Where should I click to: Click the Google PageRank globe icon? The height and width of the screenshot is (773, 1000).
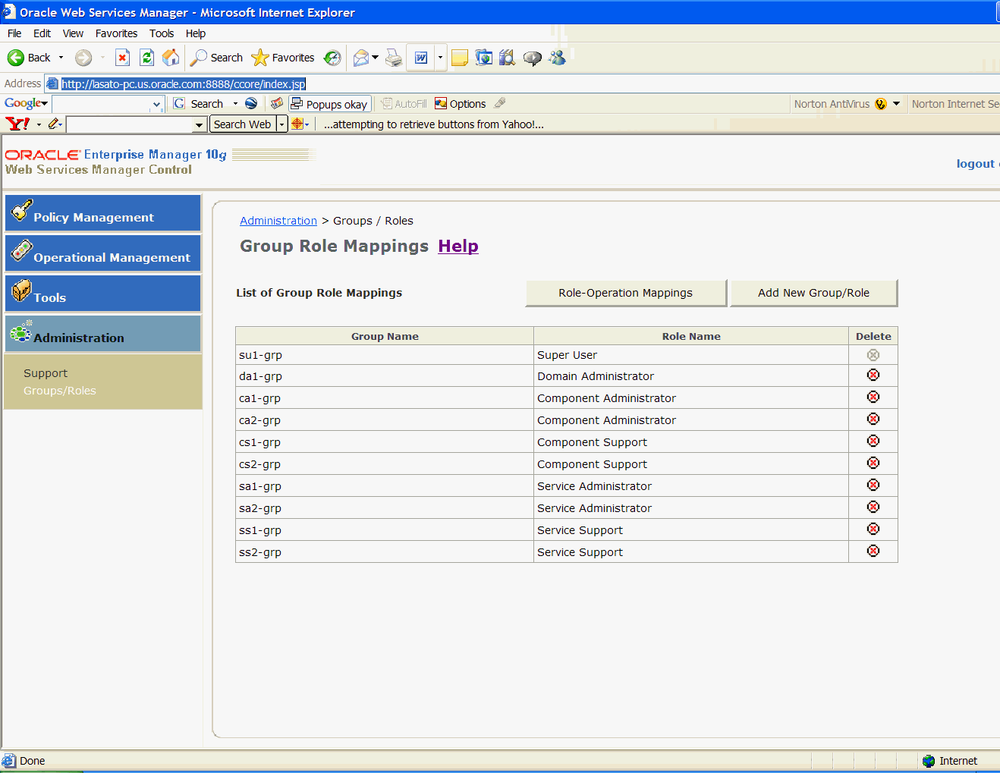pyautogui.click(x=251, y=103)
